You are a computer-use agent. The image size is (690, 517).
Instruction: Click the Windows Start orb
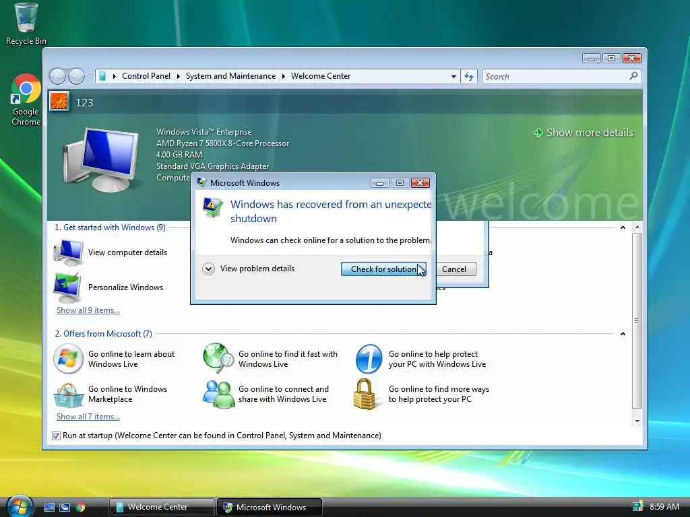[20, 506]
